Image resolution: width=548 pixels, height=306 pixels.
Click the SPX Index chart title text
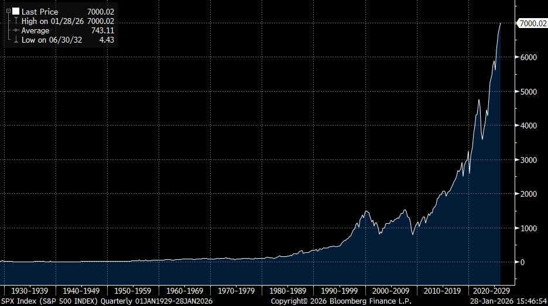(x=107, y=301)
